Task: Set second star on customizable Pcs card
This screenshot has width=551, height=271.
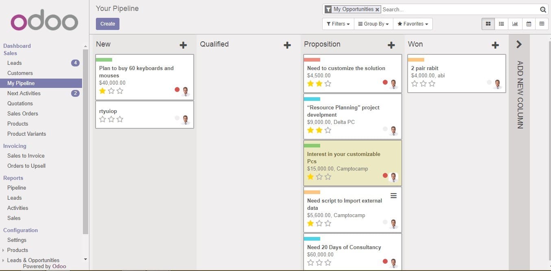Action: click(319, 177)
